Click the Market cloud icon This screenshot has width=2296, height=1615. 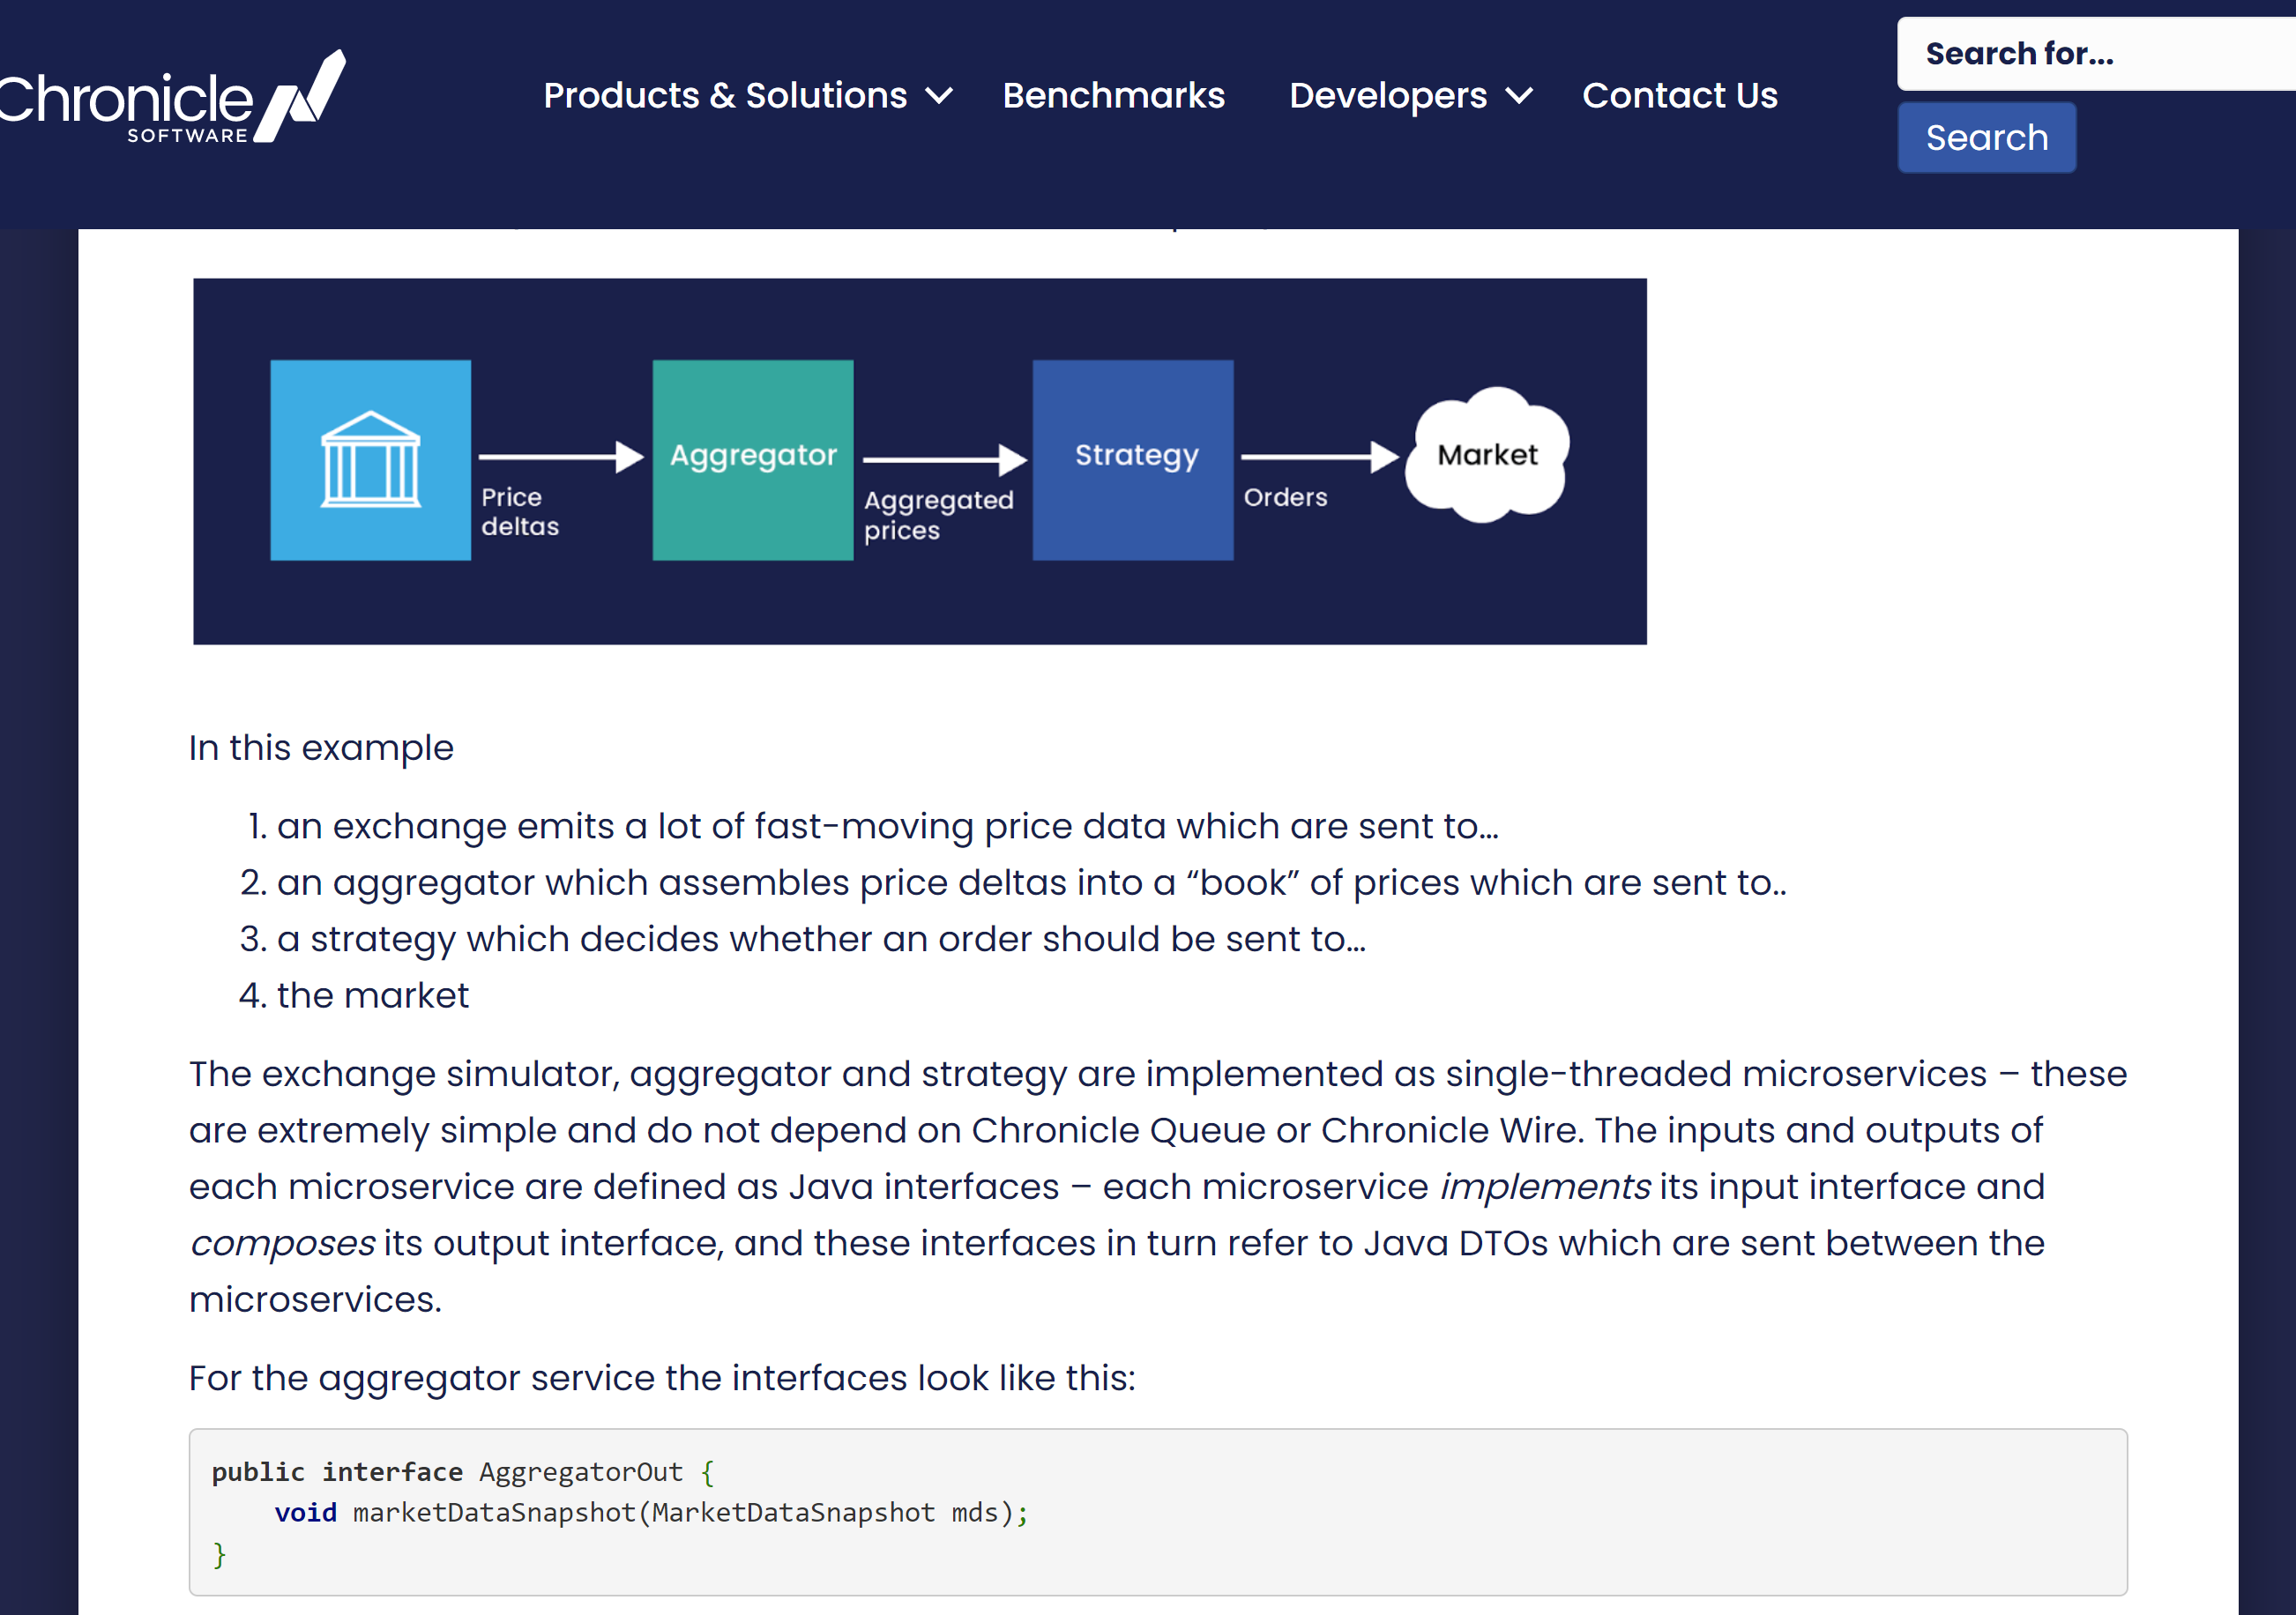[1487, 455]
